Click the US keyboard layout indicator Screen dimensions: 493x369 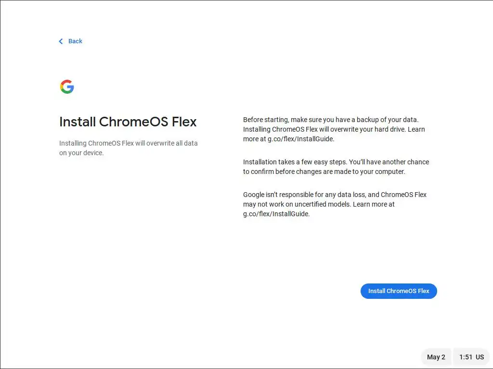pyautogui.click(x=480, y=357)
